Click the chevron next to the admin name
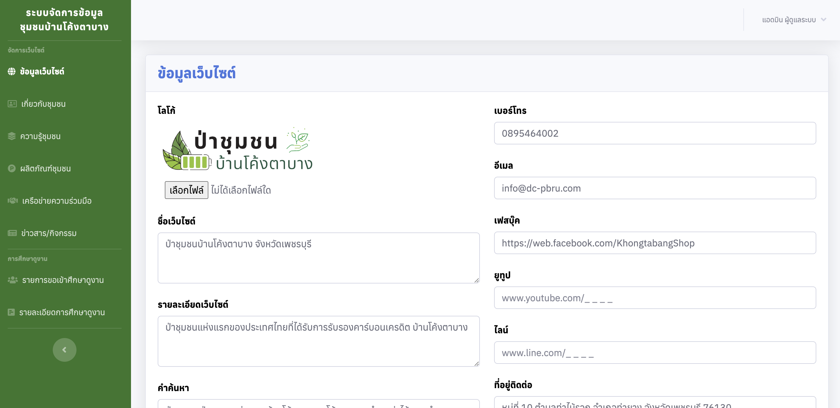 tap(824, 20)
